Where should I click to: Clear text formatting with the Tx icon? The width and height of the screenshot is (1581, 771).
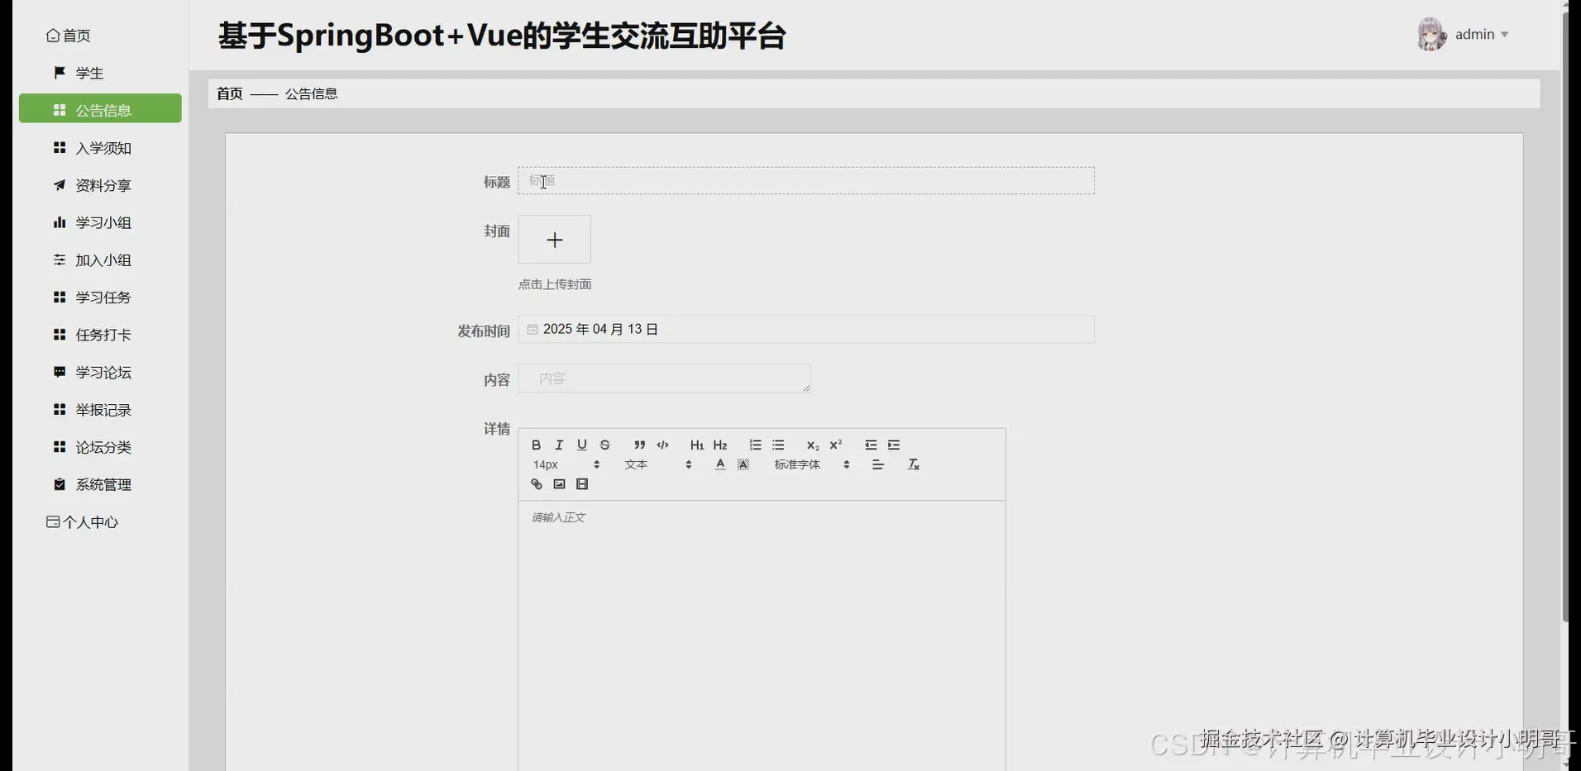(913, 464)
